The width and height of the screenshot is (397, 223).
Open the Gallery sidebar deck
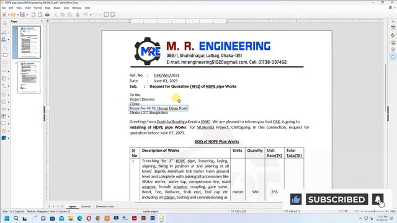click(x=393, y=43)
